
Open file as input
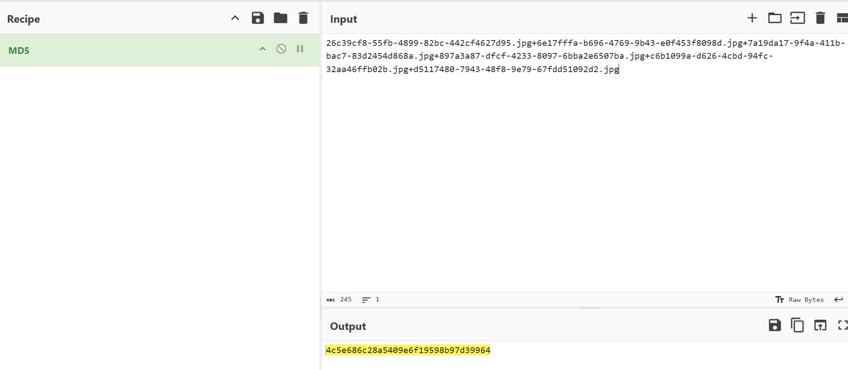pyautogui.click(x=797, y=18)
